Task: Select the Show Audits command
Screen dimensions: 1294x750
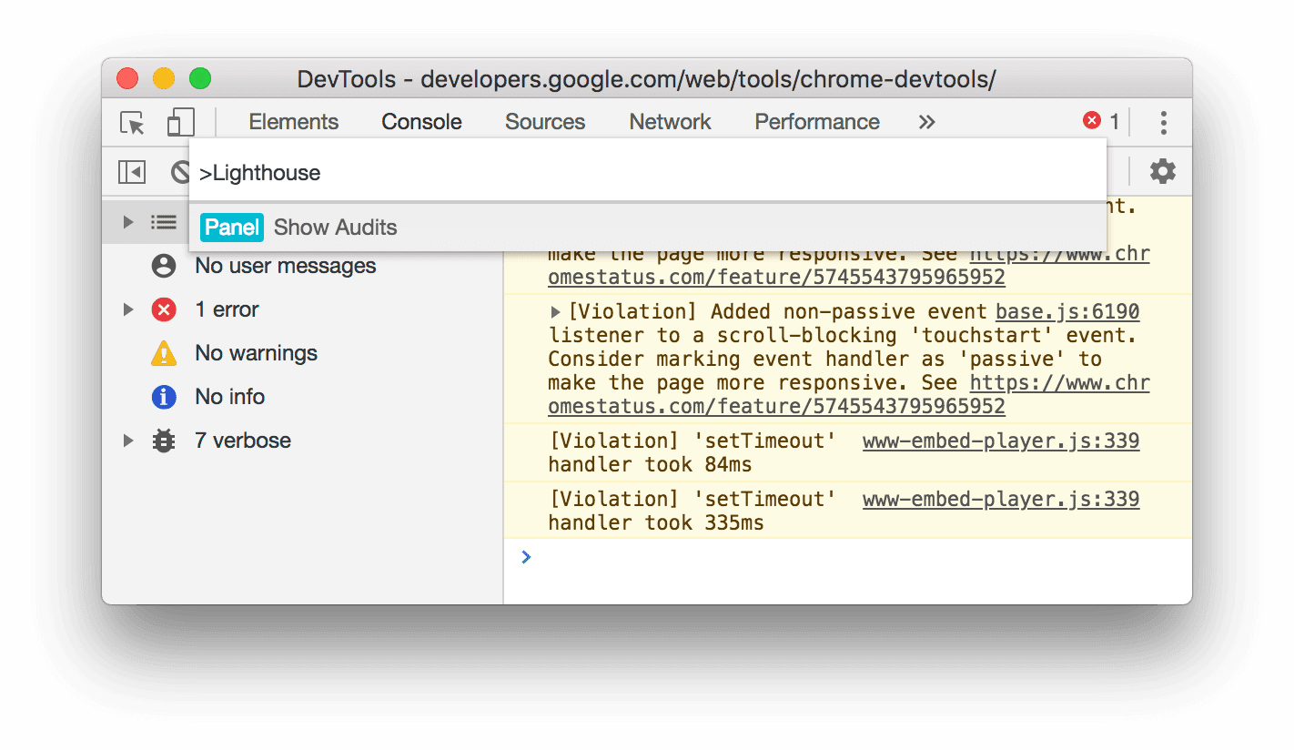Action: click(x=335, y=228)
